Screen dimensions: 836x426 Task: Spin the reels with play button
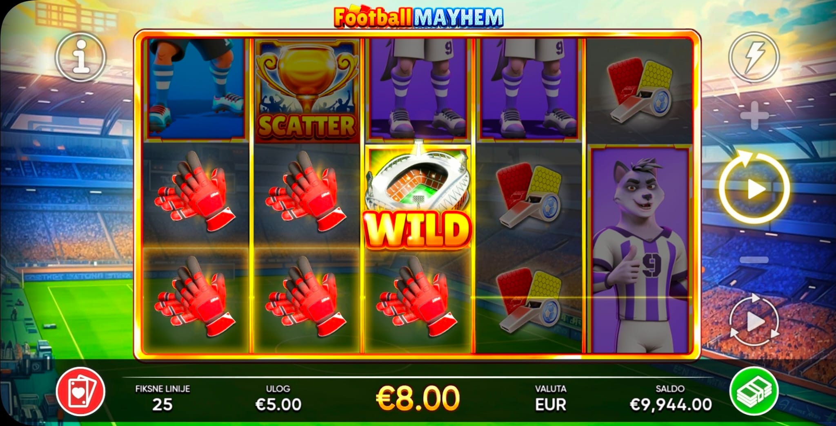(754, 188)
